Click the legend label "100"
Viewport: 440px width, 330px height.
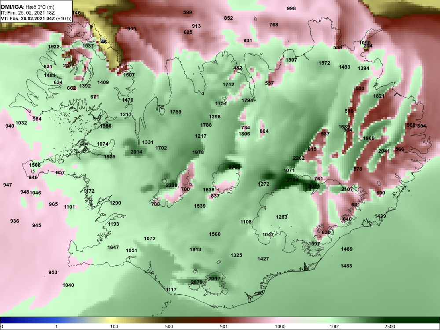[114, 326]
